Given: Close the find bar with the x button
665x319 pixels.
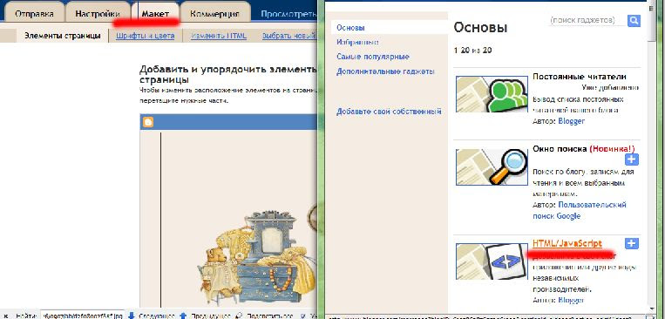Looking at the screenshot, I should [x=6, y=316].
